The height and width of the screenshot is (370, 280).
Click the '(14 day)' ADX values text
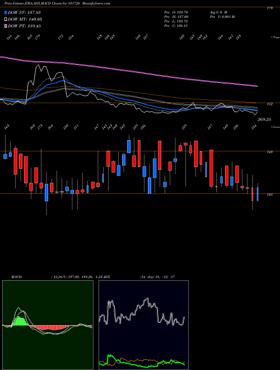tap(157, 277)
